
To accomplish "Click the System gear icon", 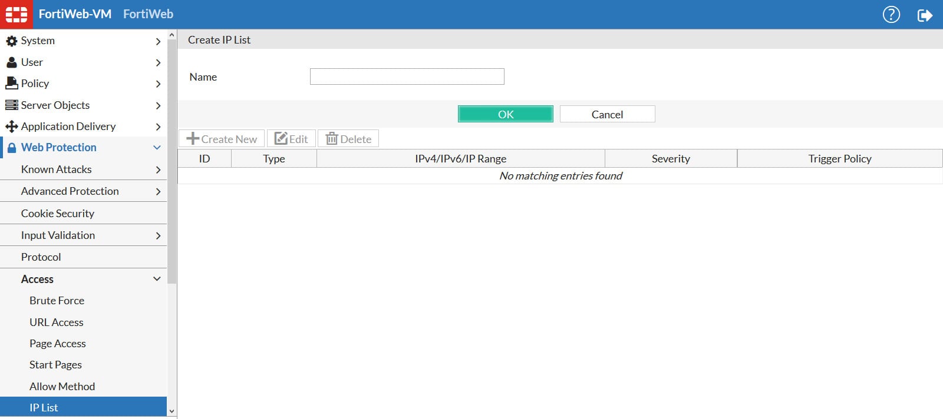I will tap(11, 41).
